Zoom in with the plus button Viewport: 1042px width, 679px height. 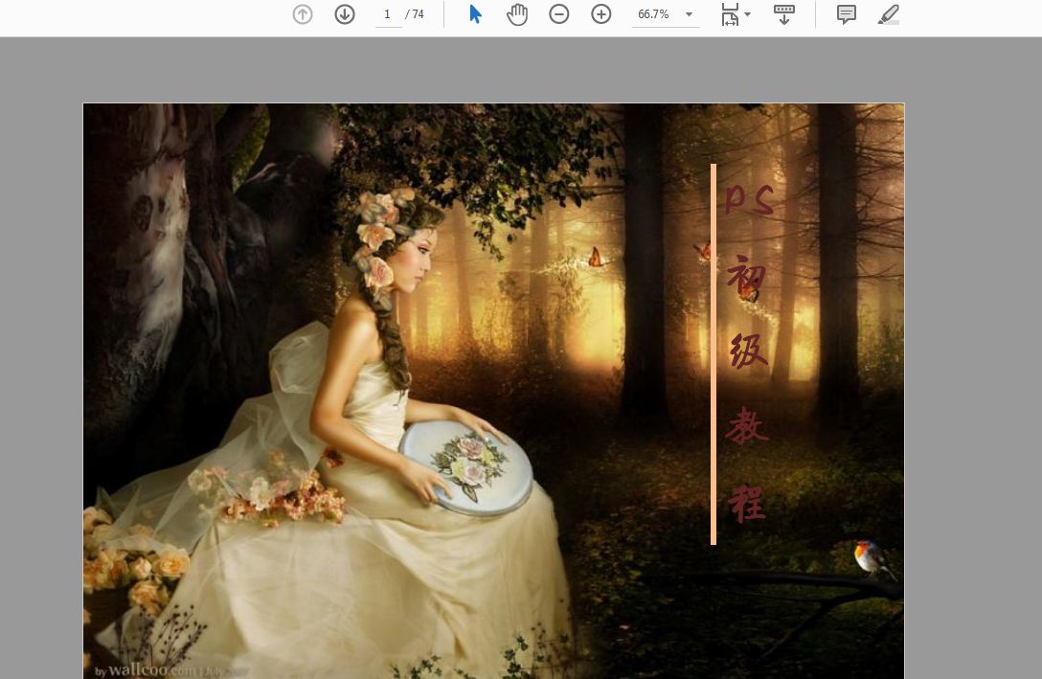point(601,14)
